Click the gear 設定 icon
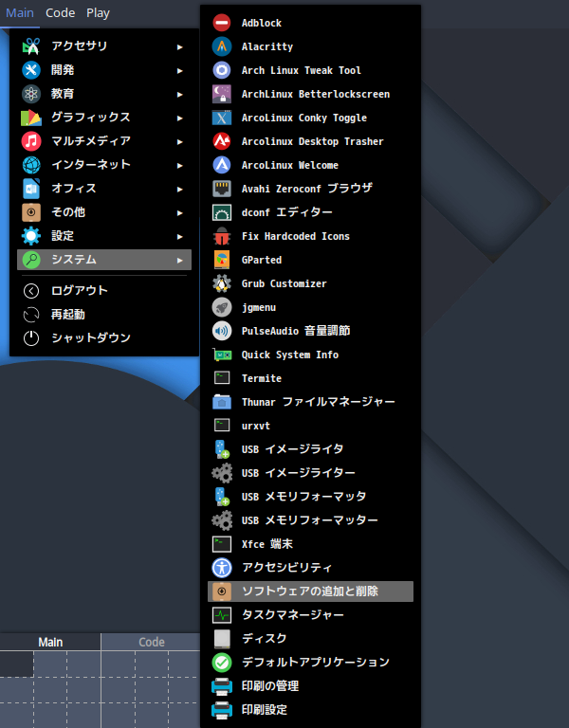Image resolution: width=569 pixels, height=728 pixels. point(31,236)
